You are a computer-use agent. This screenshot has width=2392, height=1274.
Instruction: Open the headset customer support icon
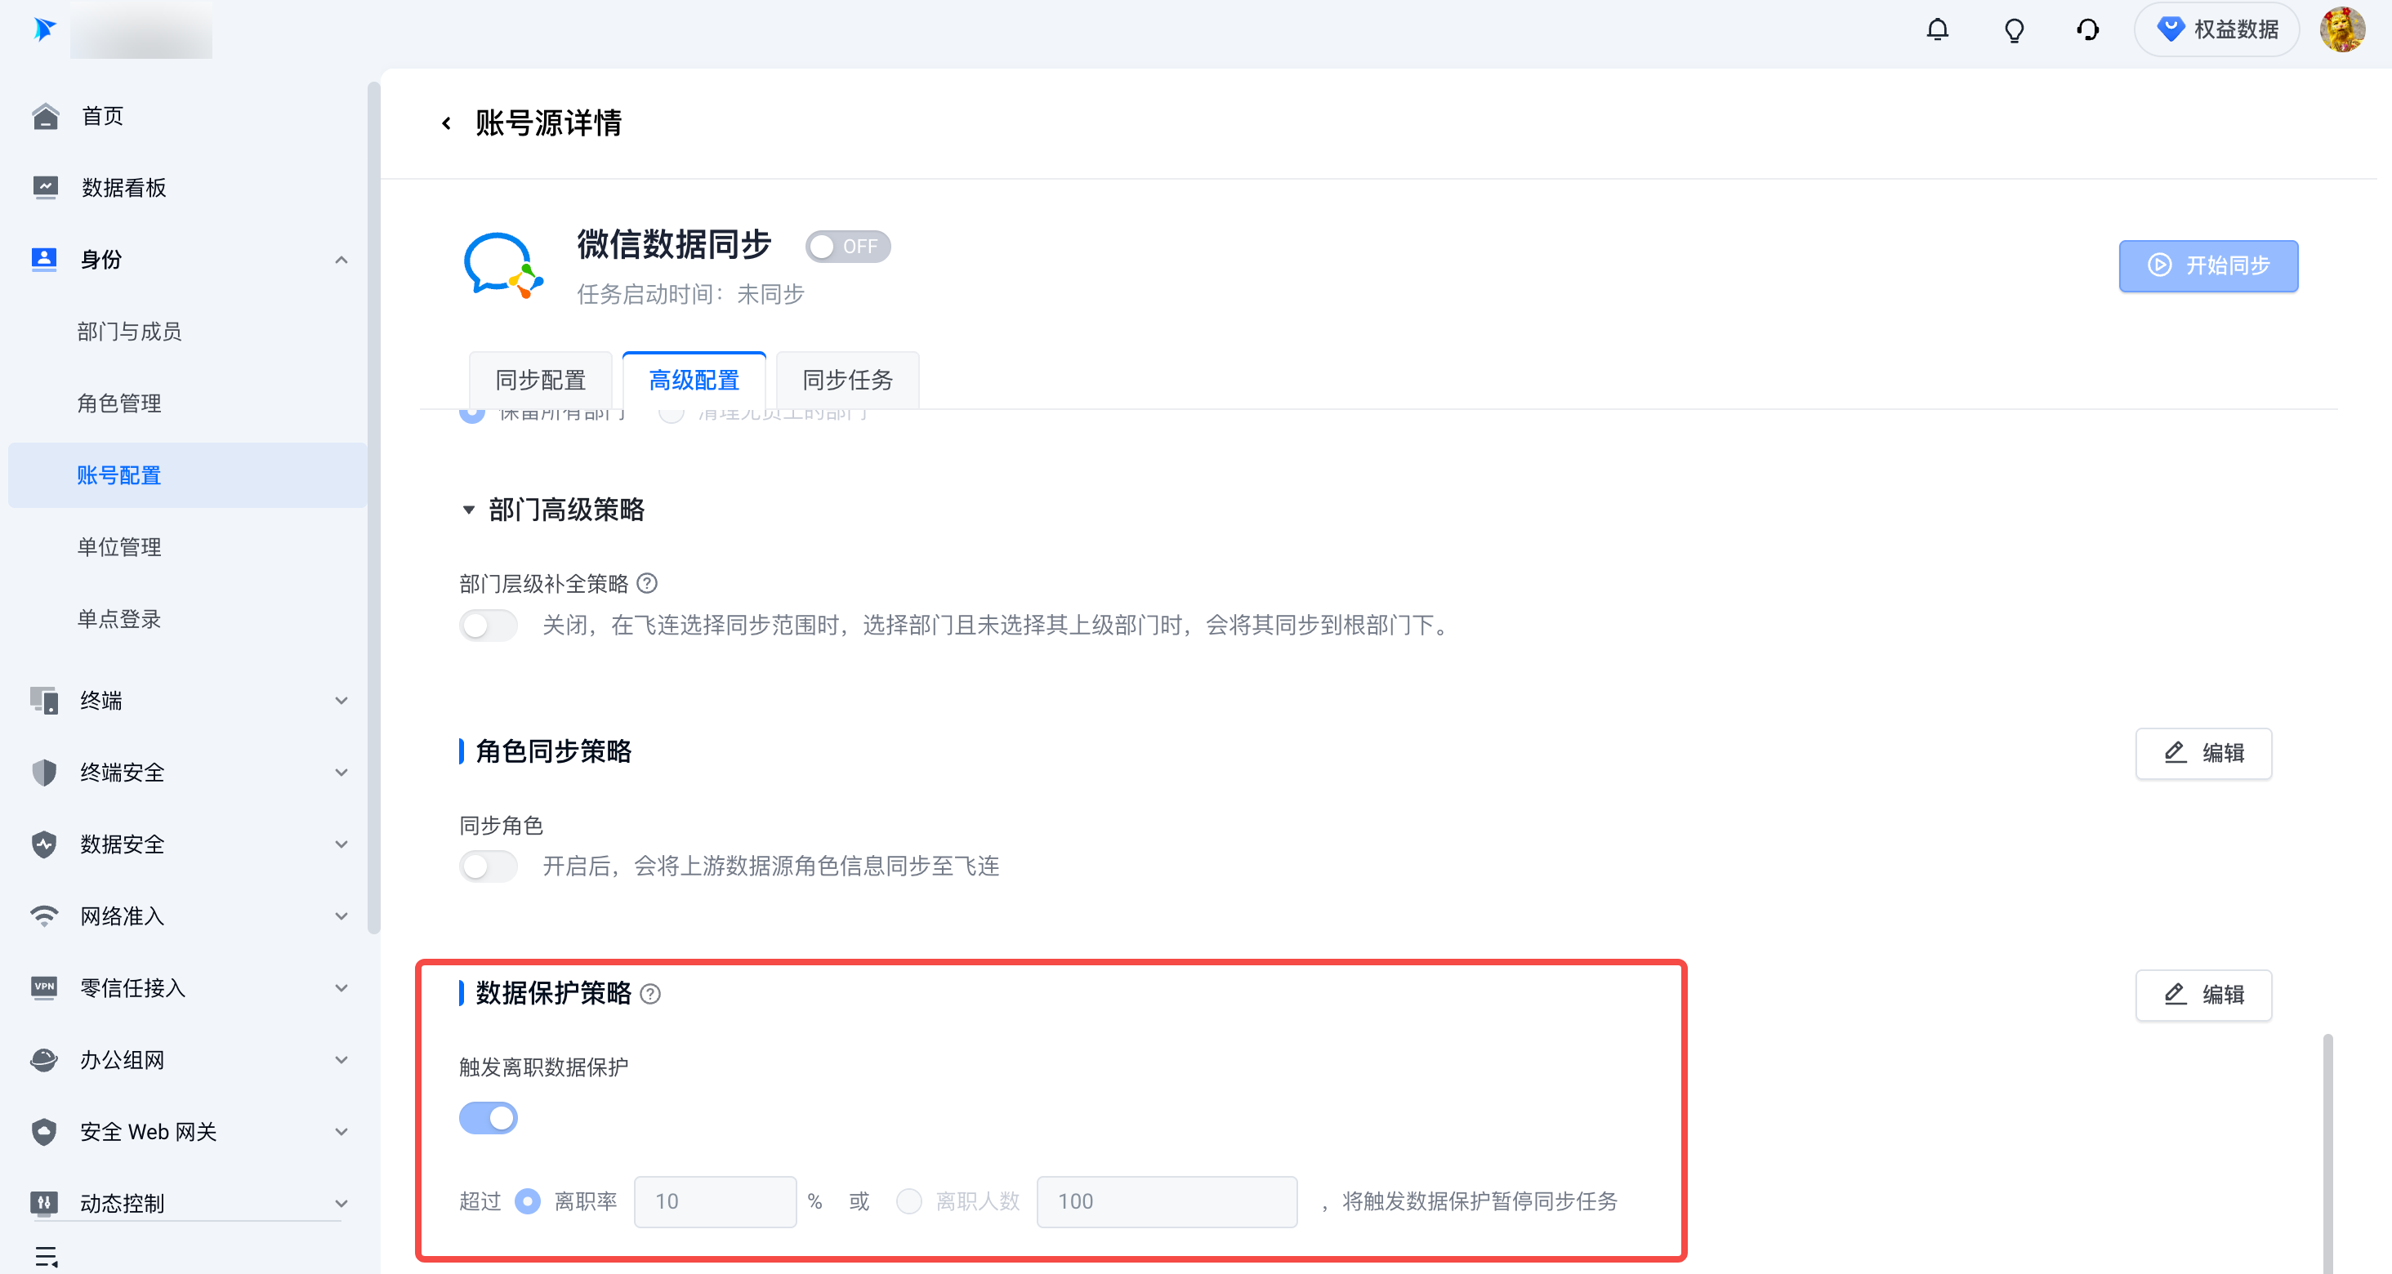2087,29
